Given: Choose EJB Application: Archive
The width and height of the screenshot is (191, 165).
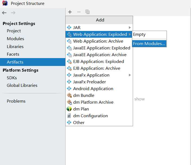Looking at the screenshot, I should point(99,68).
